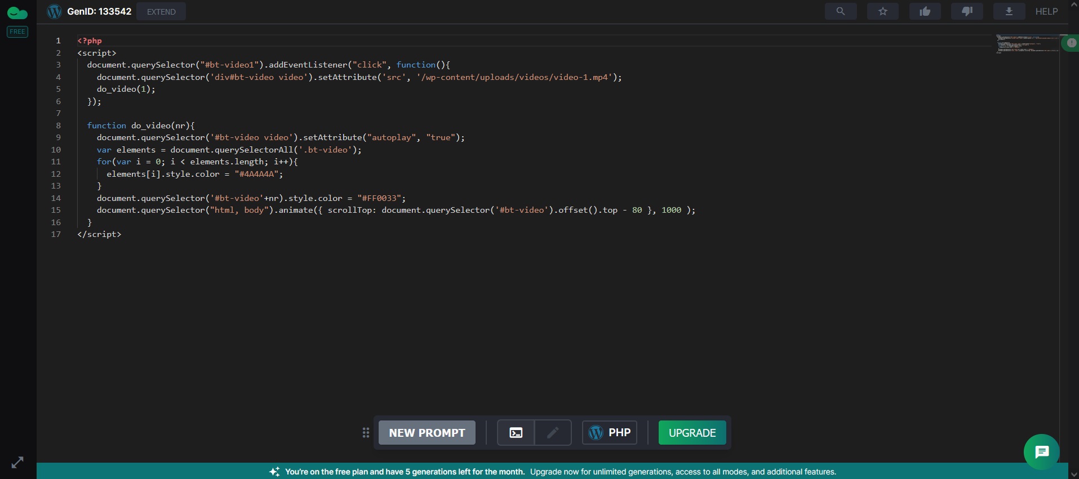Give a thumbs up rating
Viewport: 1079px width, 479px height.
925,11
